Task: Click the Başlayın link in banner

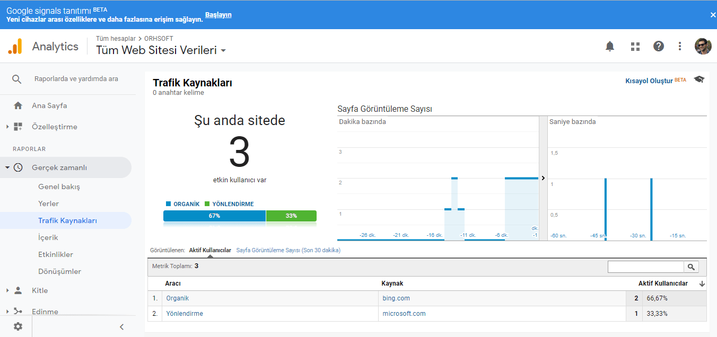Action: [x=218, y=15]
